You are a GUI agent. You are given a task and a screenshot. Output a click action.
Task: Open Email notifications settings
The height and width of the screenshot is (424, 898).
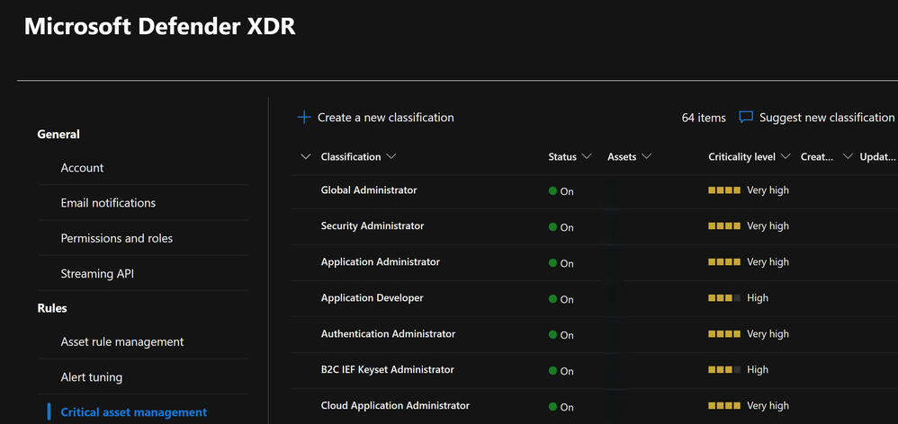click(108, 203)
